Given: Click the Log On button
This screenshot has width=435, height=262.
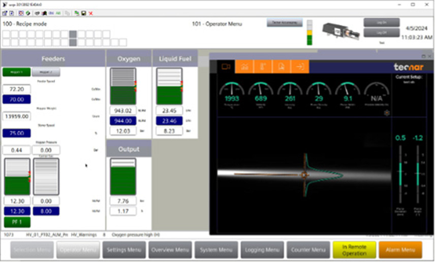Looking at the screenshot, I should 381,22.
